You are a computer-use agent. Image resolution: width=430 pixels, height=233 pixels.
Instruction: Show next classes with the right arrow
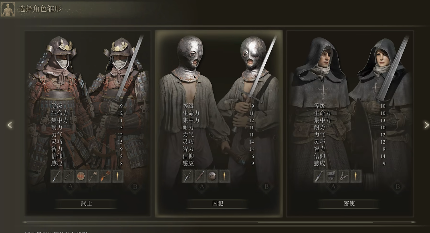[426, 125]
